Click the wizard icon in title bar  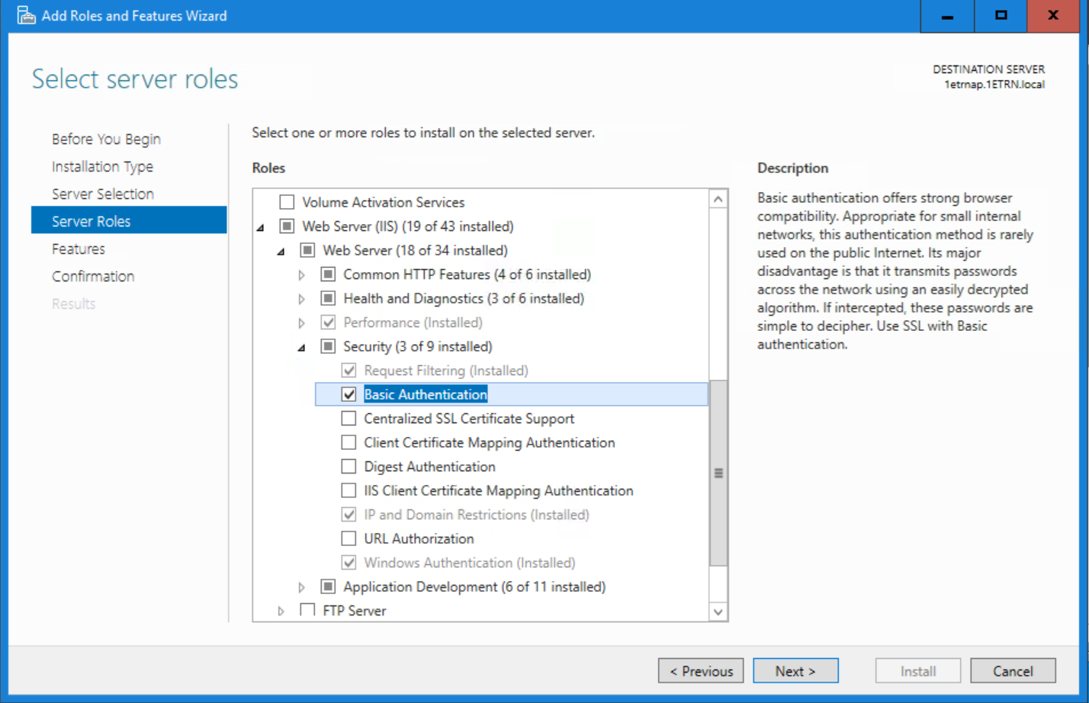click(26, 16)
